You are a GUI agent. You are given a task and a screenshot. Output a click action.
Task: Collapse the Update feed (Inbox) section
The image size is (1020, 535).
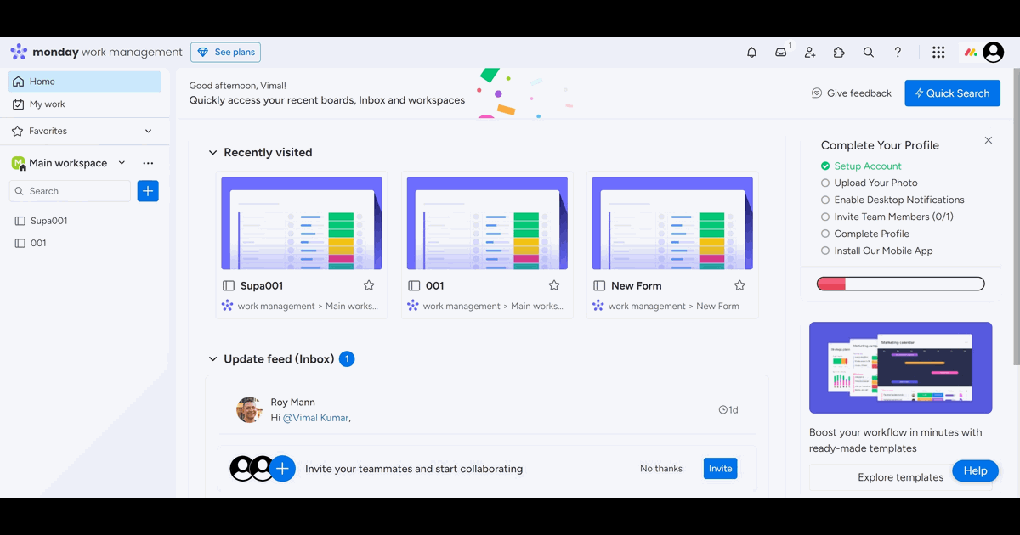[x=212, y=359]
